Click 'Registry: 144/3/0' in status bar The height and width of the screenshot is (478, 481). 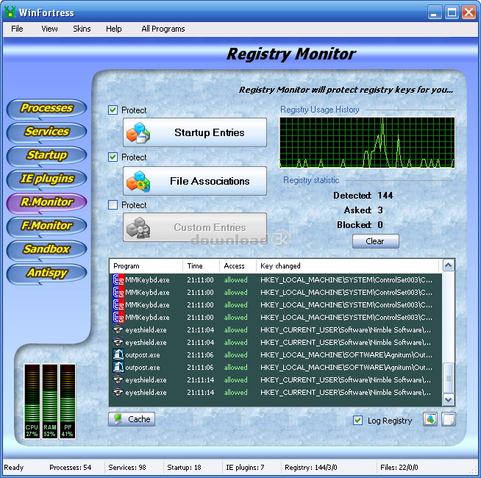[x=311, y=467]
